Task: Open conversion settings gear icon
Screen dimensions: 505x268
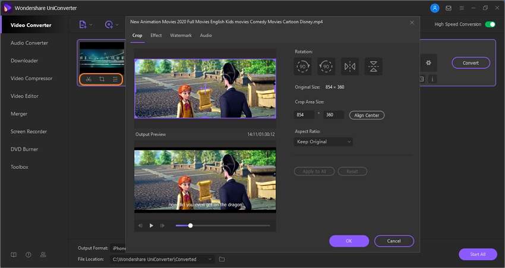Action: tap(428, 63)
